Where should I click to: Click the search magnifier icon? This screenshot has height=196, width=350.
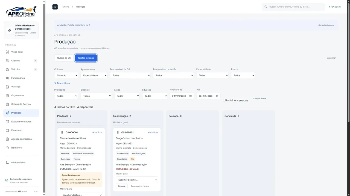[266, 7]
